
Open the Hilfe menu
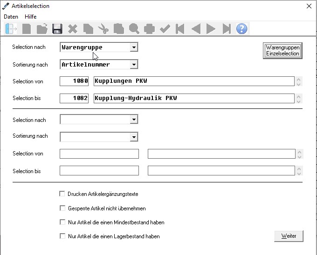(30, 17)
